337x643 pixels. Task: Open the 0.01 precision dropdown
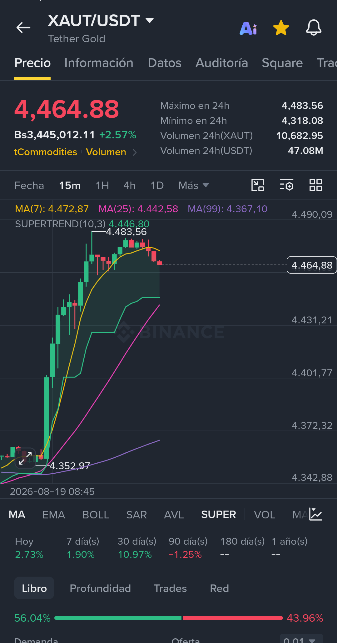click(x=301, y=639)
